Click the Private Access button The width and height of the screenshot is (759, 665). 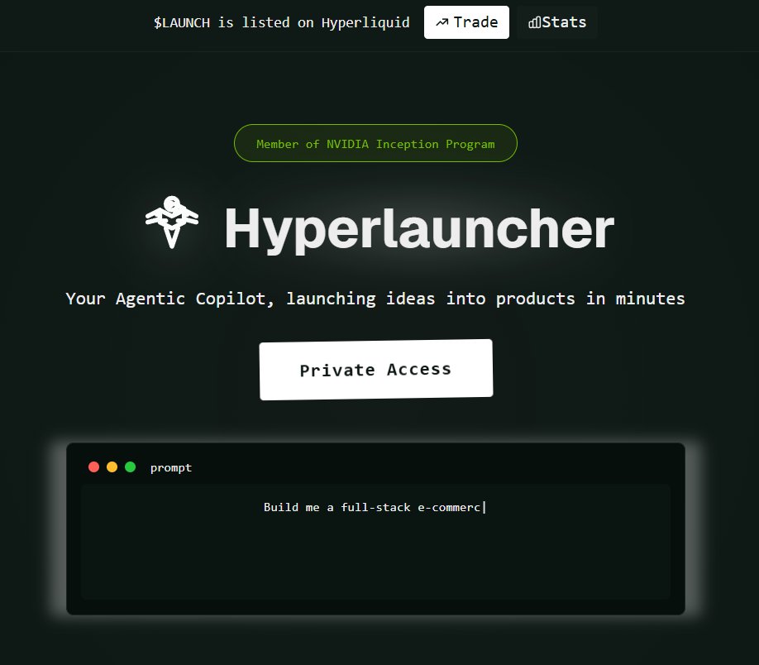point(376,370)
